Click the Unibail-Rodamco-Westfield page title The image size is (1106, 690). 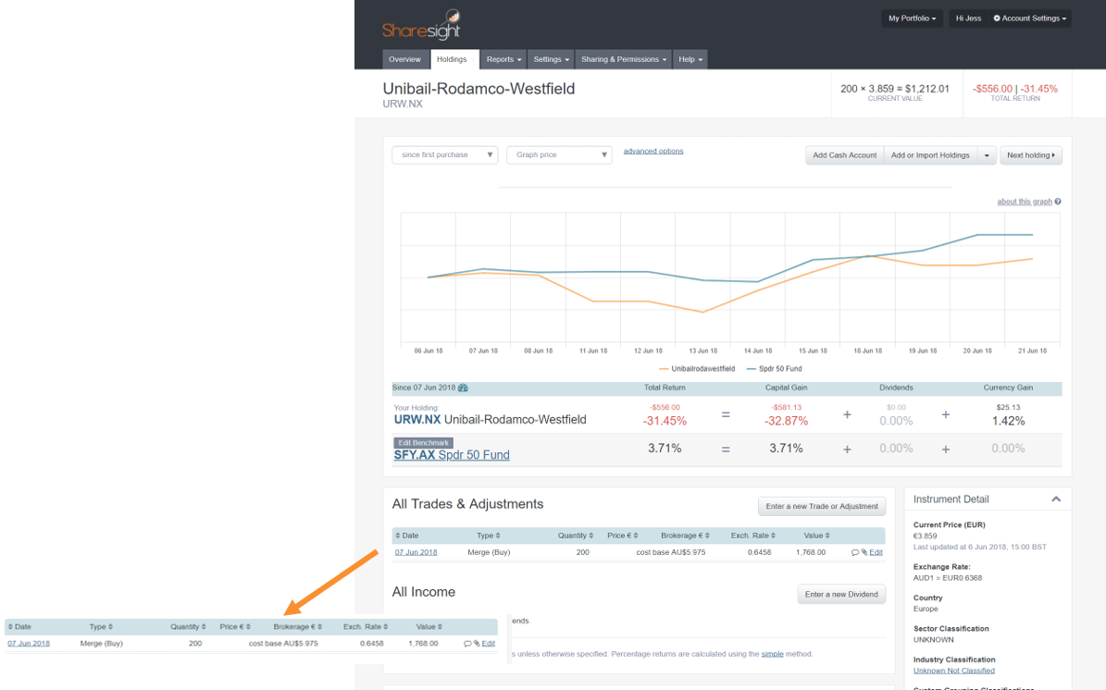[478, 89]
